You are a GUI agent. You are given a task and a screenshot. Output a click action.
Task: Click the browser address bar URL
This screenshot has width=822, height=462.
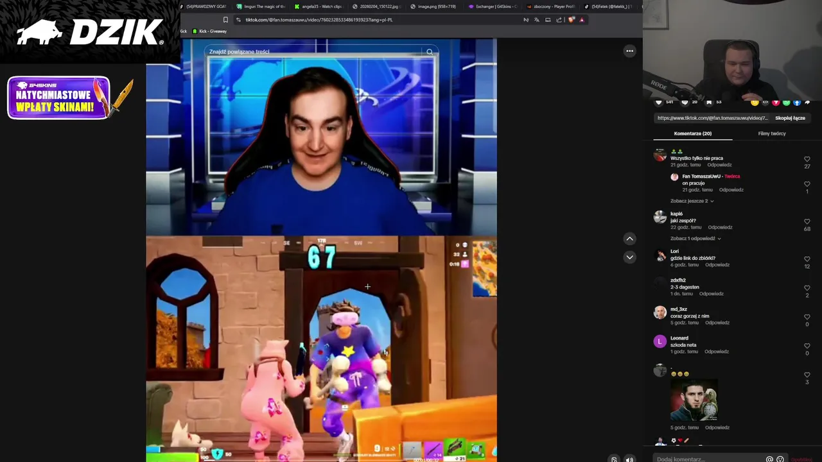coord(319,20)
